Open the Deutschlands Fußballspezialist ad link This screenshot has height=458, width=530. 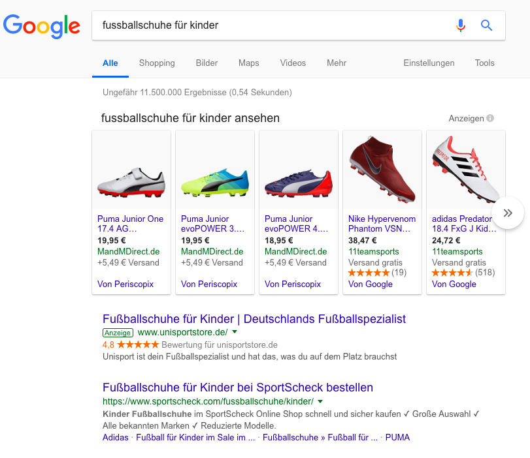tap(254, 319)
